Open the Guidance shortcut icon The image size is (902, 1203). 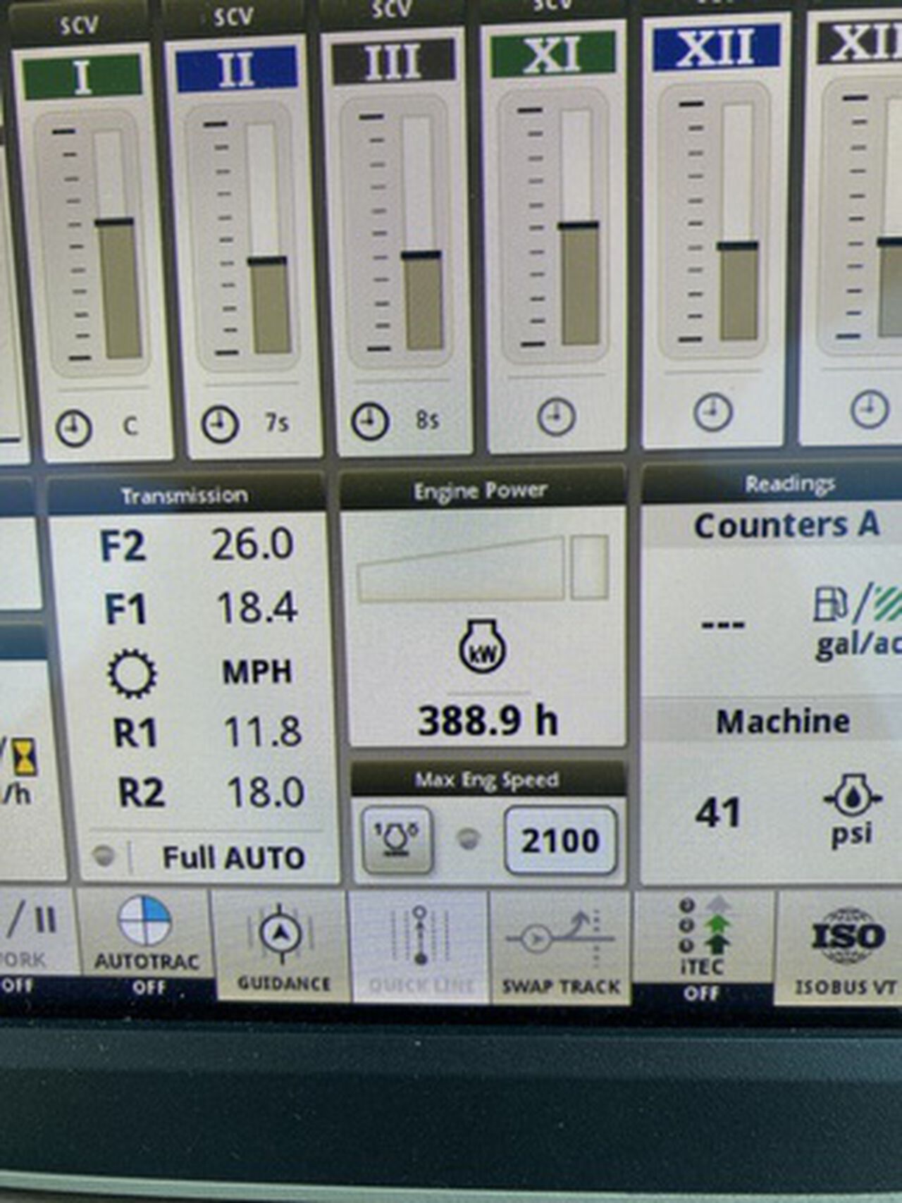tap(283, 944)
